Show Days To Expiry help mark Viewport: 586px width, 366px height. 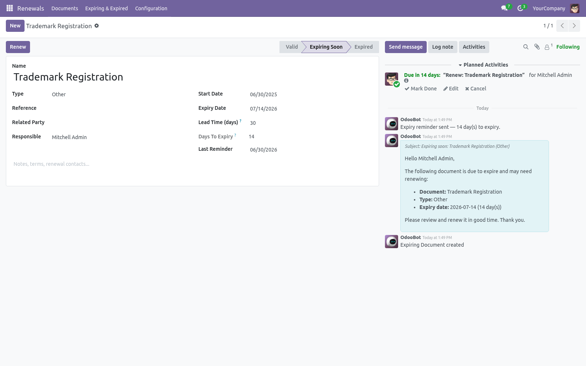pyautogui.click(x=235, y=135)
